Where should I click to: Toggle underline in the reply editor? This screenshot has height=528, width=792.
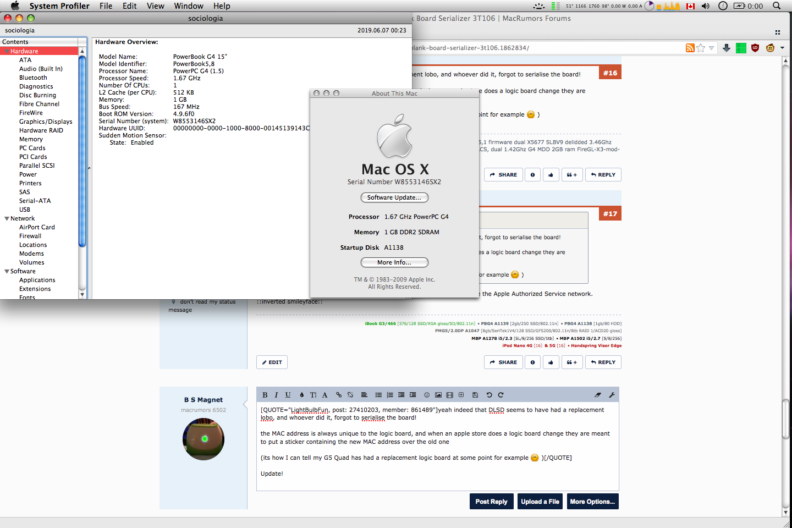click(x=288, y=395)
